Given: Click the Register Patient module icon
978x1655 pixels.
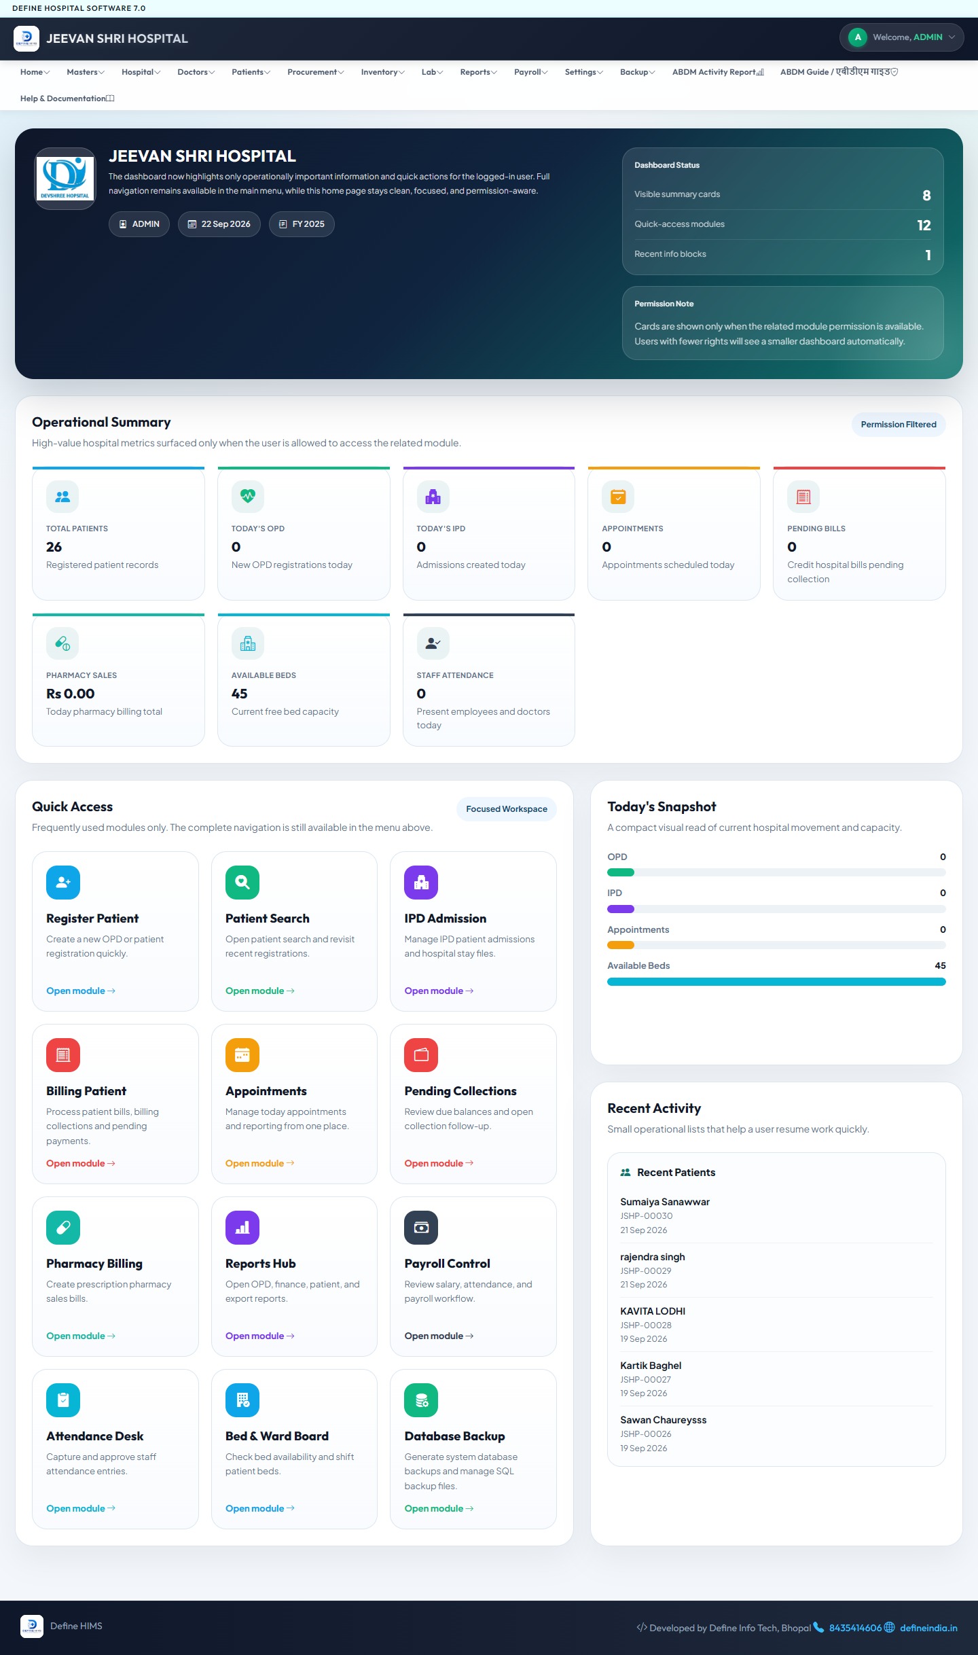Looking at the screenshot, I should [63, 883].
